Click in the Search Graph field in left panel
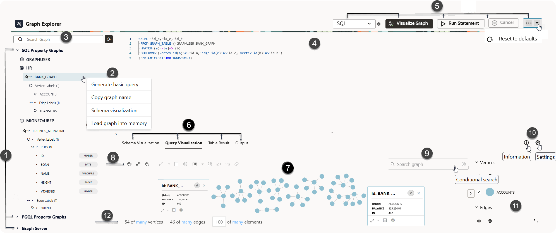This screenshot has width=556, height=233. pyautogui.click(x=58, y=39)
